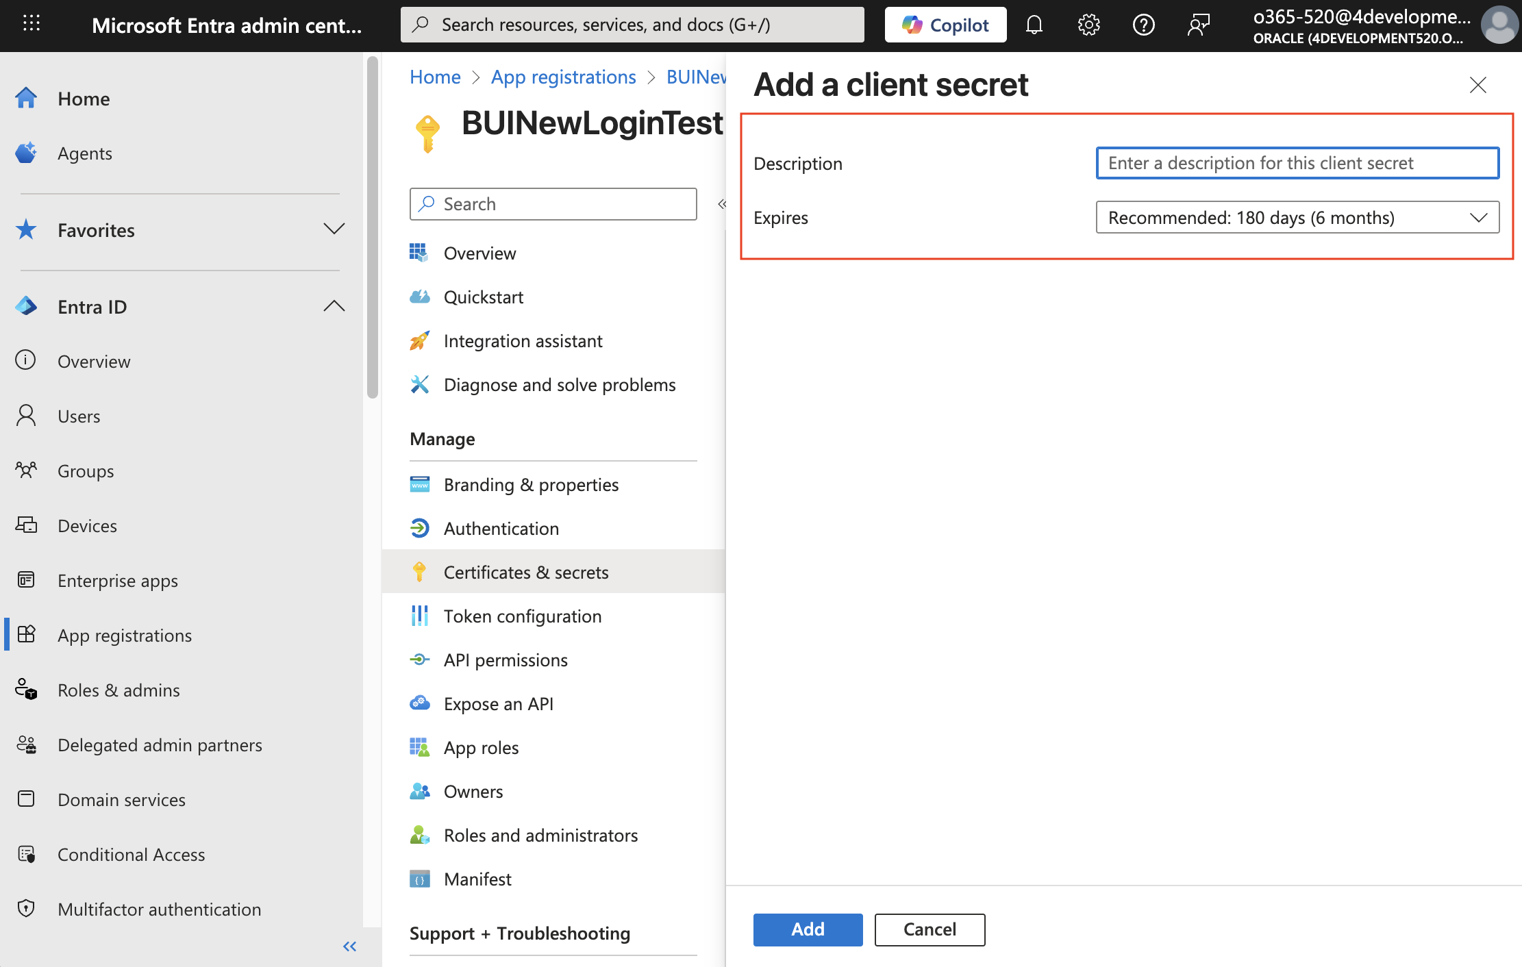1522x967 pixels.
Task: Open API permissions menu item
Action: tap(505, 660)
